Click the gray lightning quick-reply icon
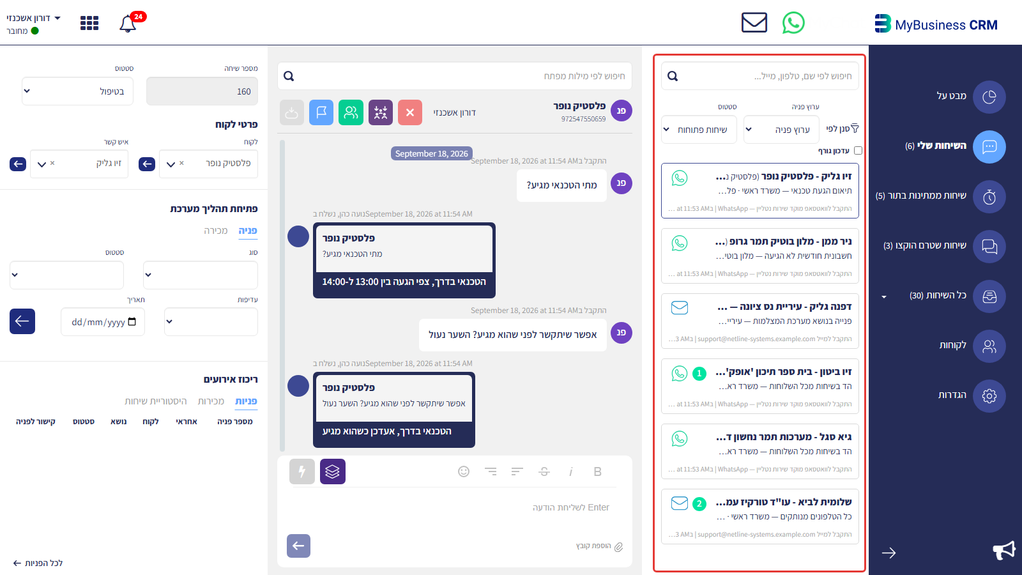Image resolution: width=1022 pixels, height=575 pixels. pyautogui.click(x=302, y=471)
